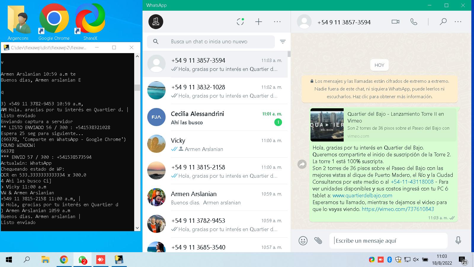The height and width of the screenshot is (267, 474).
Task: Open the emoji picker
Action: (x=303, y=241)
